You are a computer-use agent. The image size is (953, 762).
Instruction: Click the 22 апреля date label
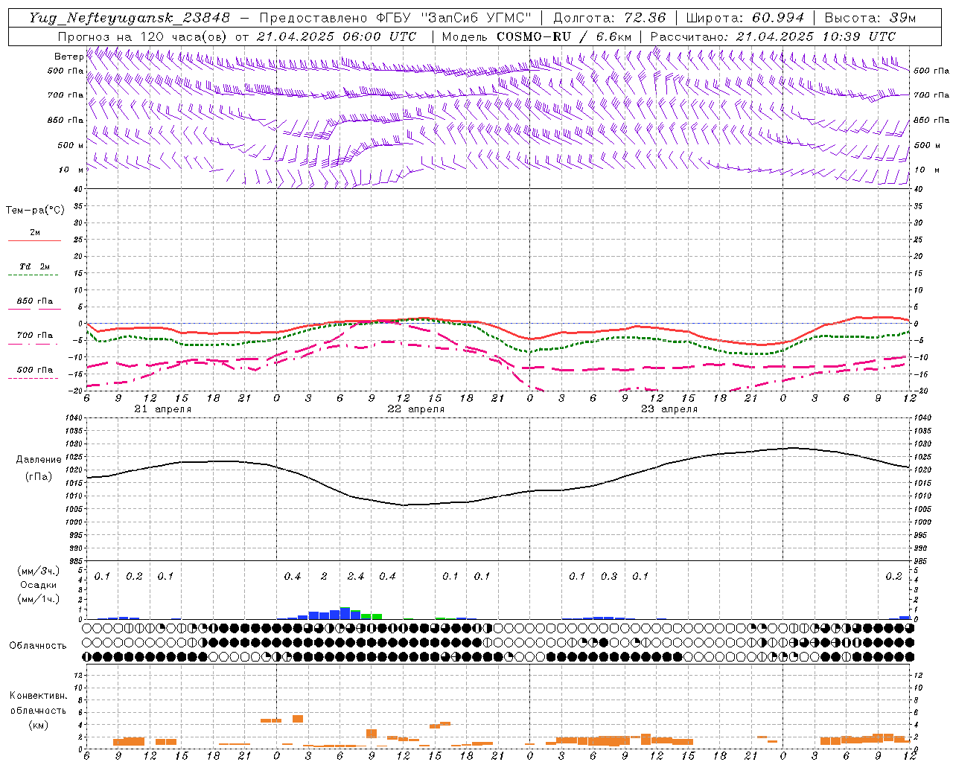(415, 409)
